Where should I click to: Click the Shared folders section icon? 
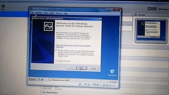coord(44,92)
